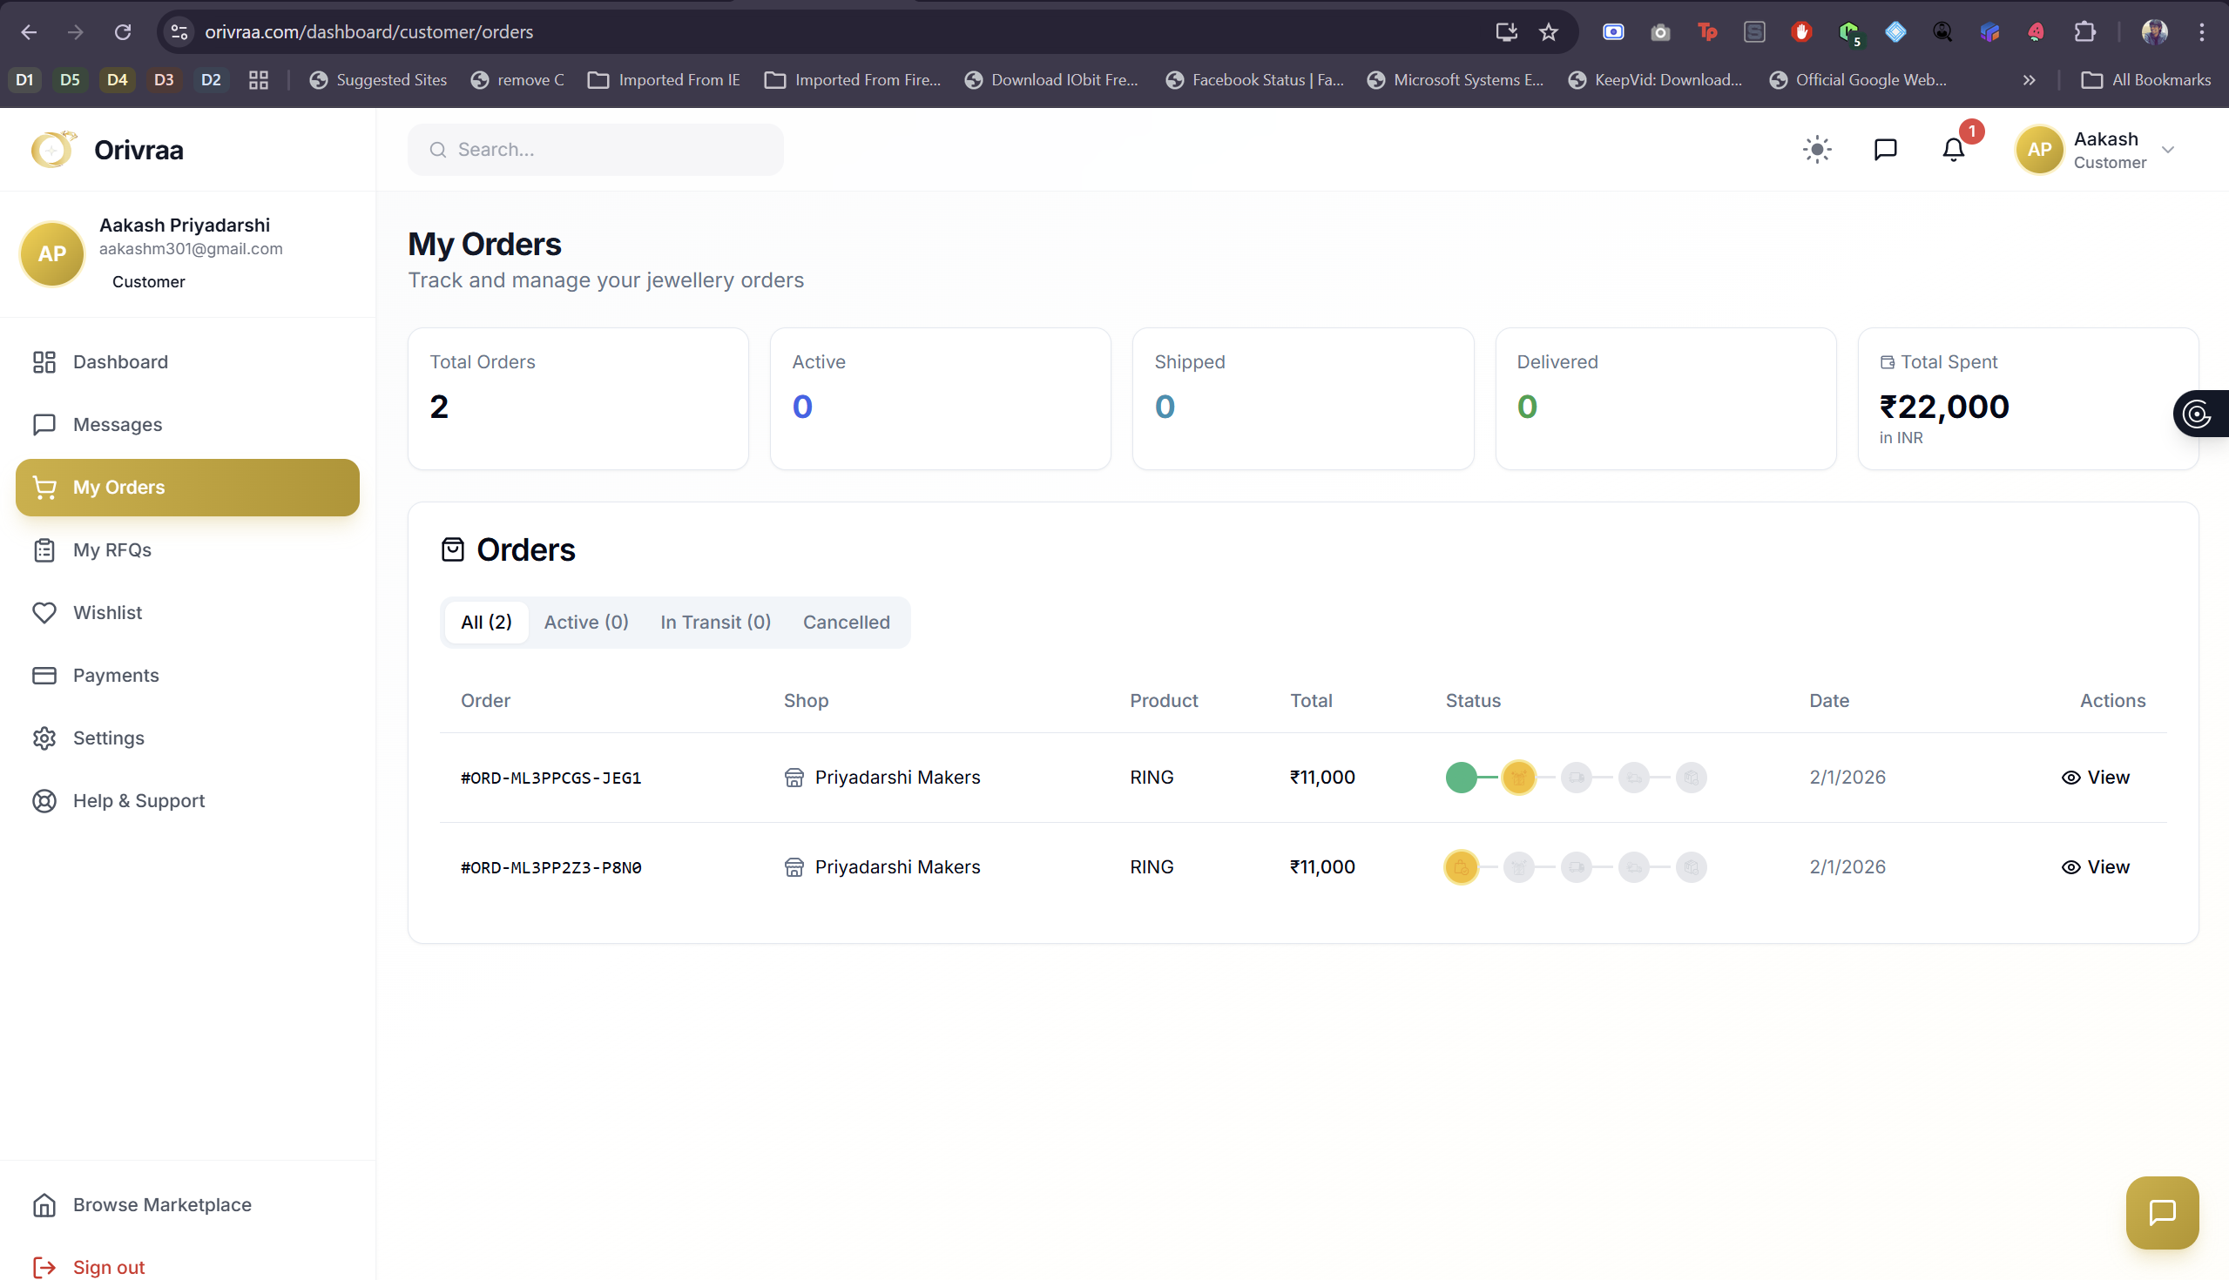Switch to the Active (0) tab
Image resolution: width=2229 pixels, height=1280 pixels.
pos(585,623)
